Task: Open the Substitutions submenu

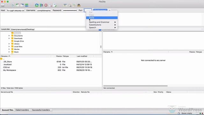Action: pyautogui.click(x=102, y=25)
